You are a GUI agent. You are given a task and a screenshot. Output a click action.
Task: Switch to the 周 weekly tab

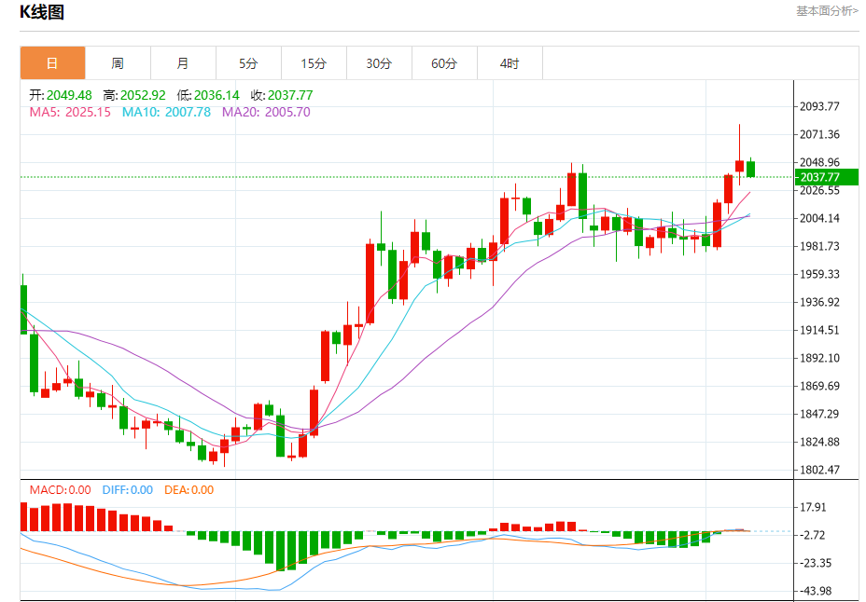click(x=118, y=63)
